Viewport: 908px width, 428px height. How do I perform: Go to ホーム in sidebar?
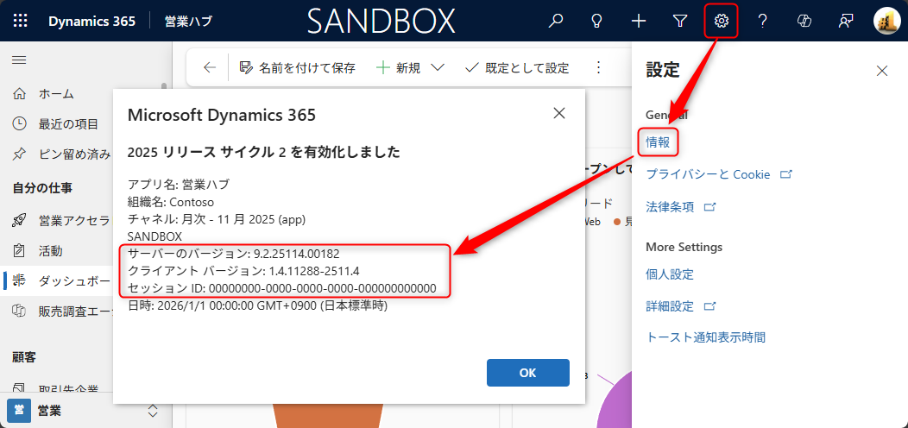pyautogui.click(x=56, y=94)
